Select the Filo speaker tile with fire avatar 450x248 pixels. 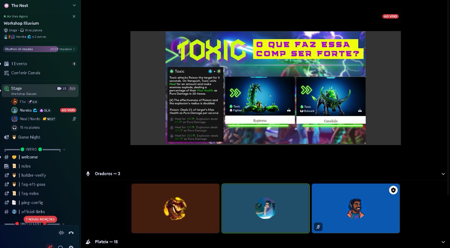pyautogui.click(x=175, y=208)
